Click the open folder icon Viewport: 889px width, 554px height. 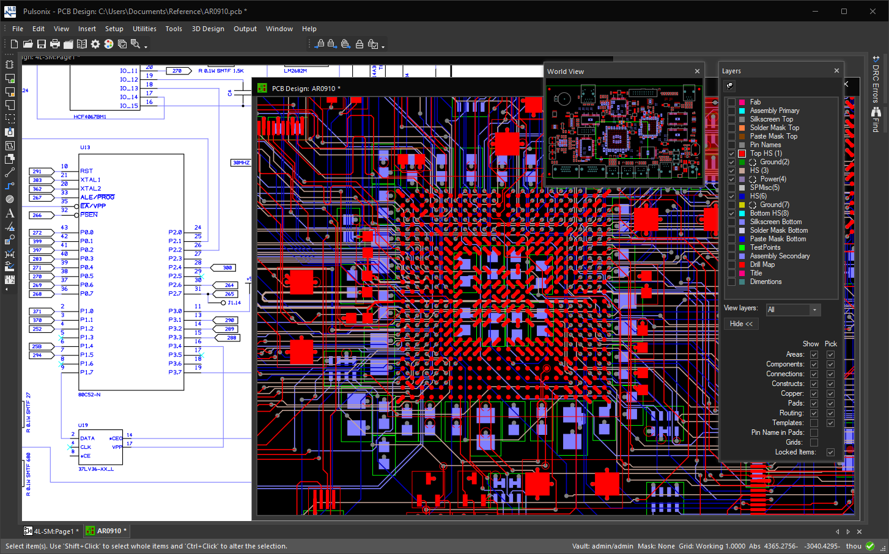[28, 44]
